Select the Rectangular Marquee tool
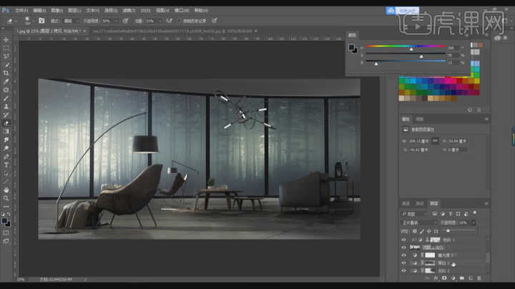This screenshot has width=515, height=289. 6,48
